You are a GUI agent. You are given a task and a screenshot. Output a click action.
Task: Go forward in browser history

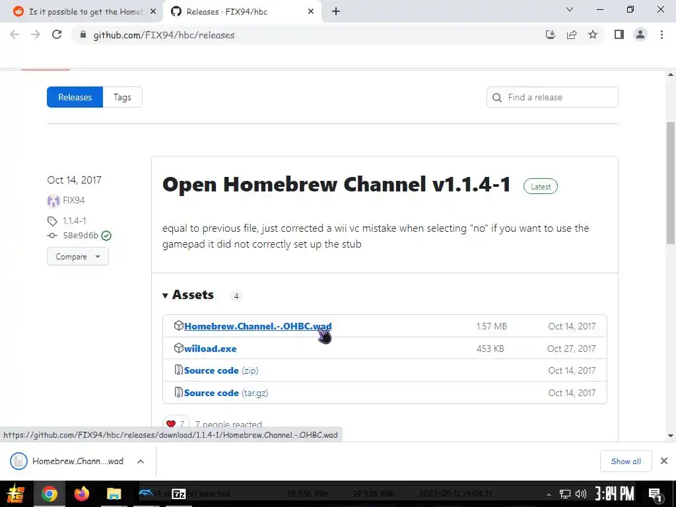(x=36, y=35)
